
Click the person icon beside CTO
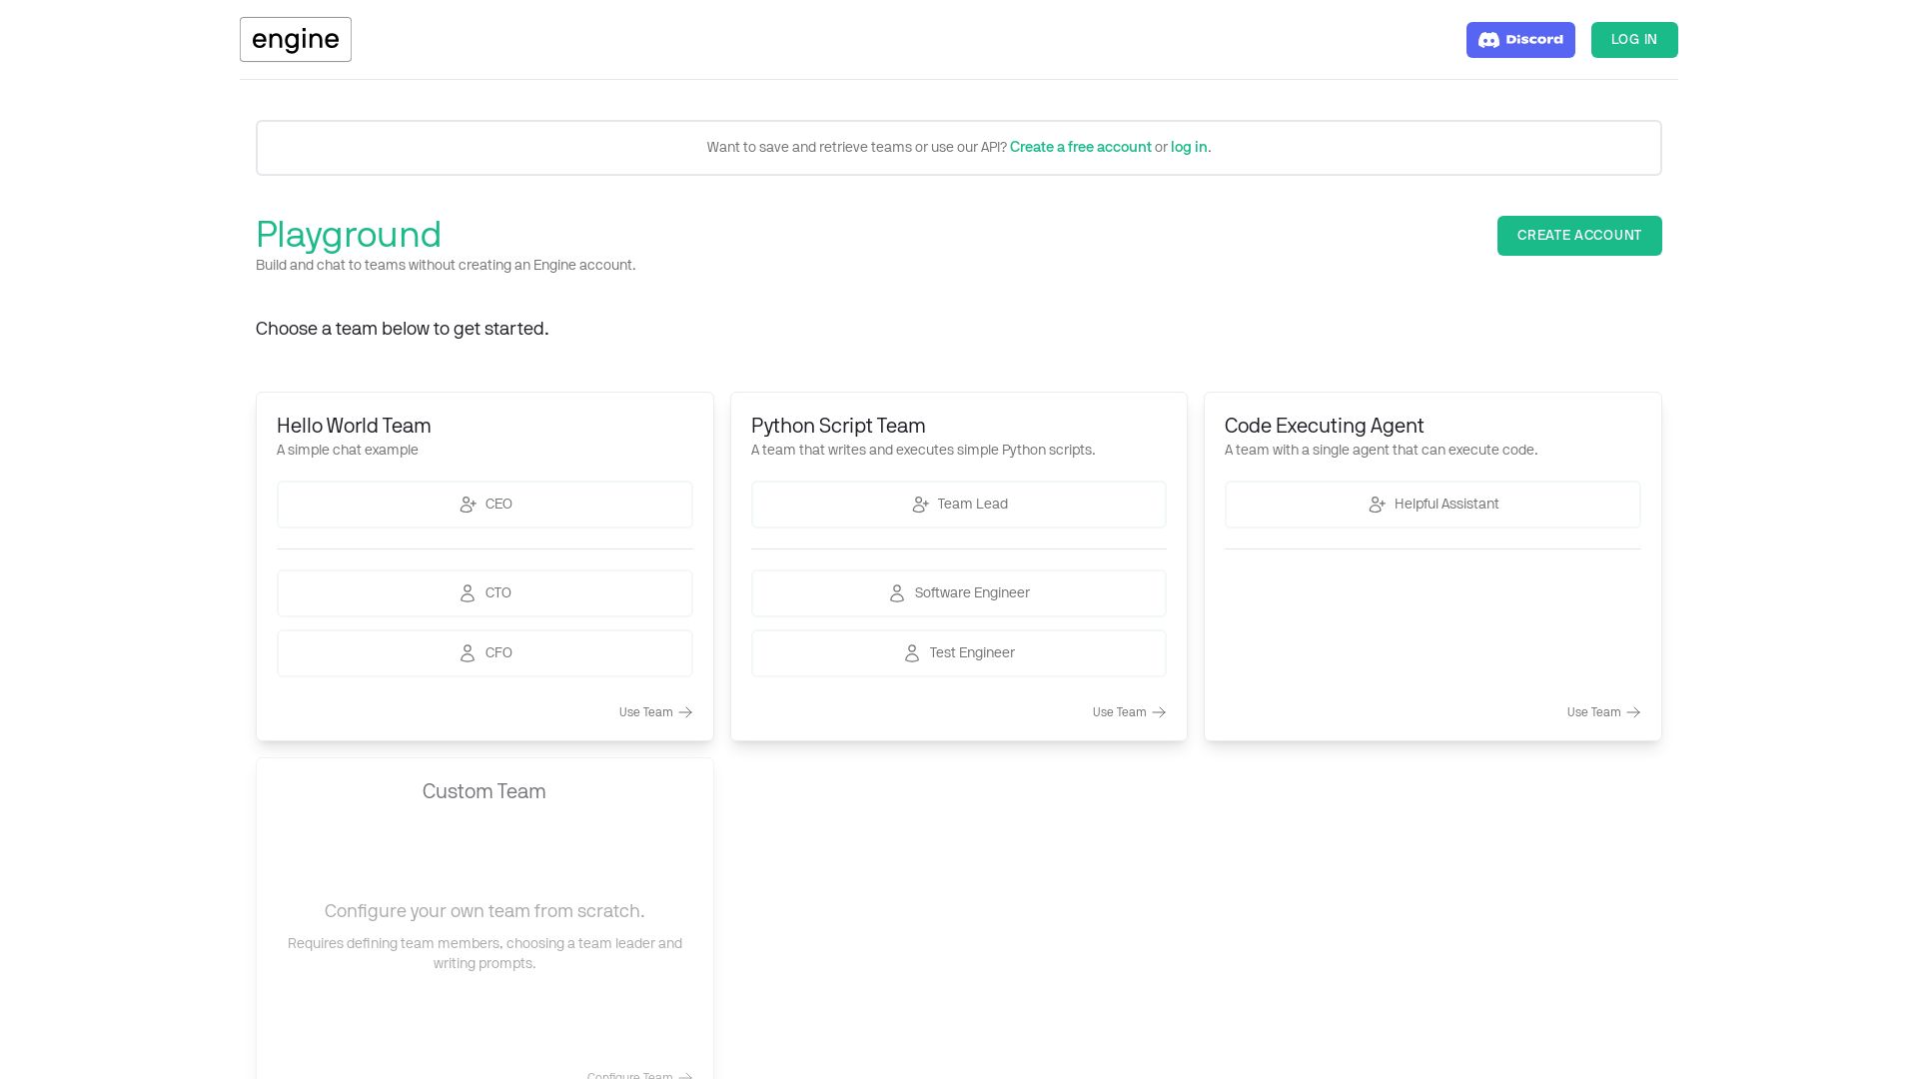(469, 593)
